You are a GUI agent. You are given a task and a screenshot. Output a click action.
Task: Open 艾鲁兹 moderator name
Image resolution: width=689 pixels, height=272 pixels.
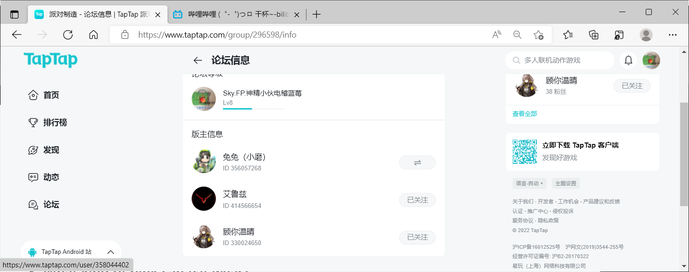click(235, 194)
